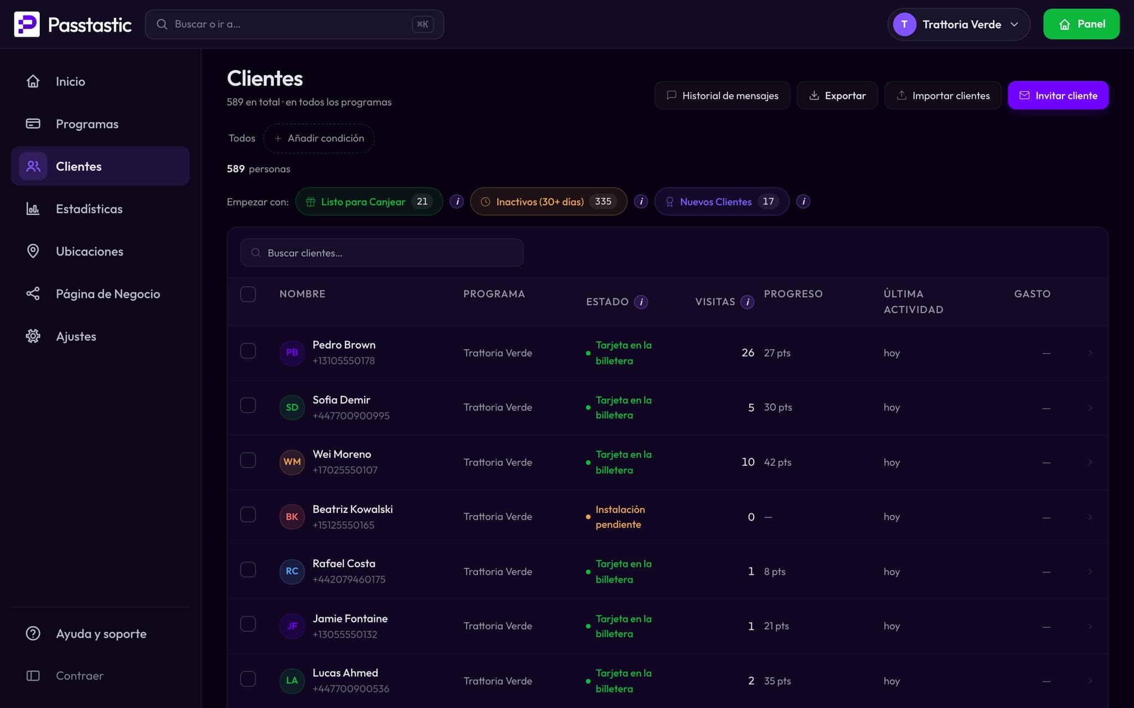Click the green Panel button
This screenshot has width=1134, height=708.
point(1081,24)
